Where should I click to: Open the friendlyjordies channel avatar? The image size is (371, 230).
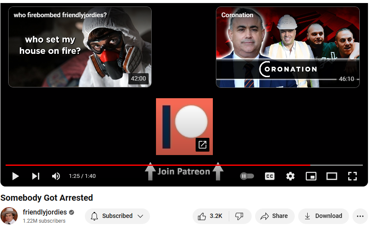[9, 216]
